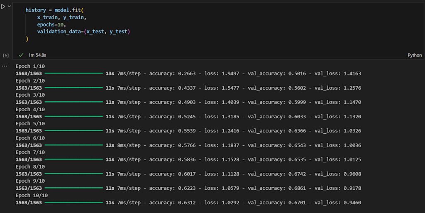Click execution count [6] label

coord(6,55)
